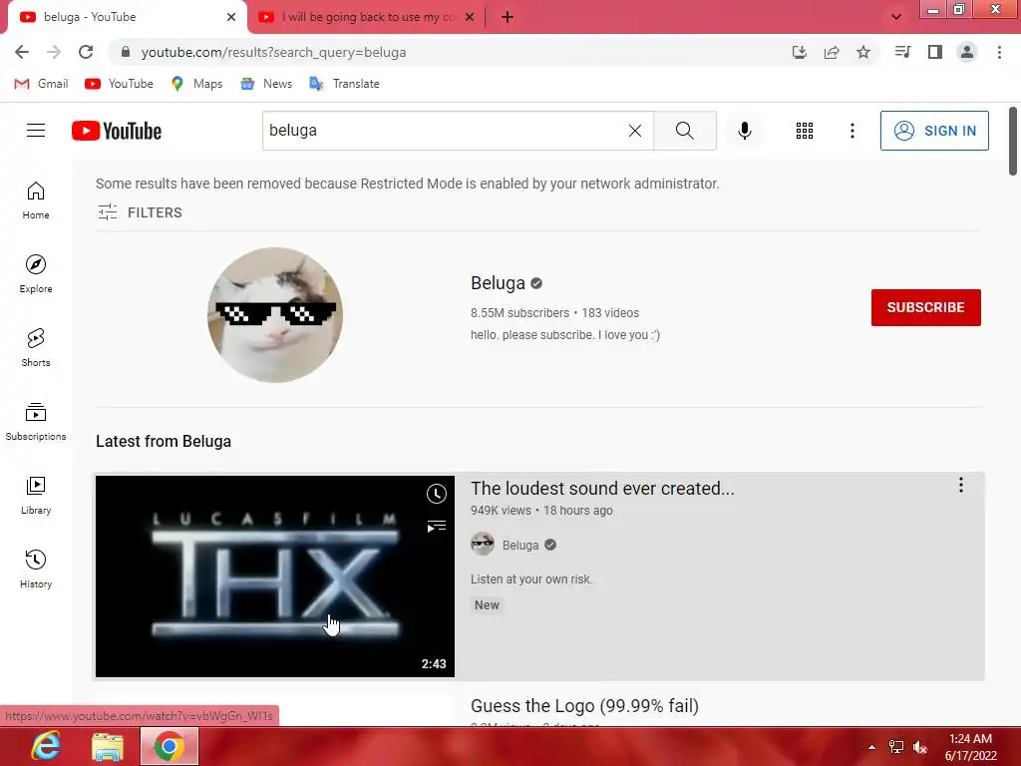
Task: Bookmark this page with the star
Action: tap(863, 52)
